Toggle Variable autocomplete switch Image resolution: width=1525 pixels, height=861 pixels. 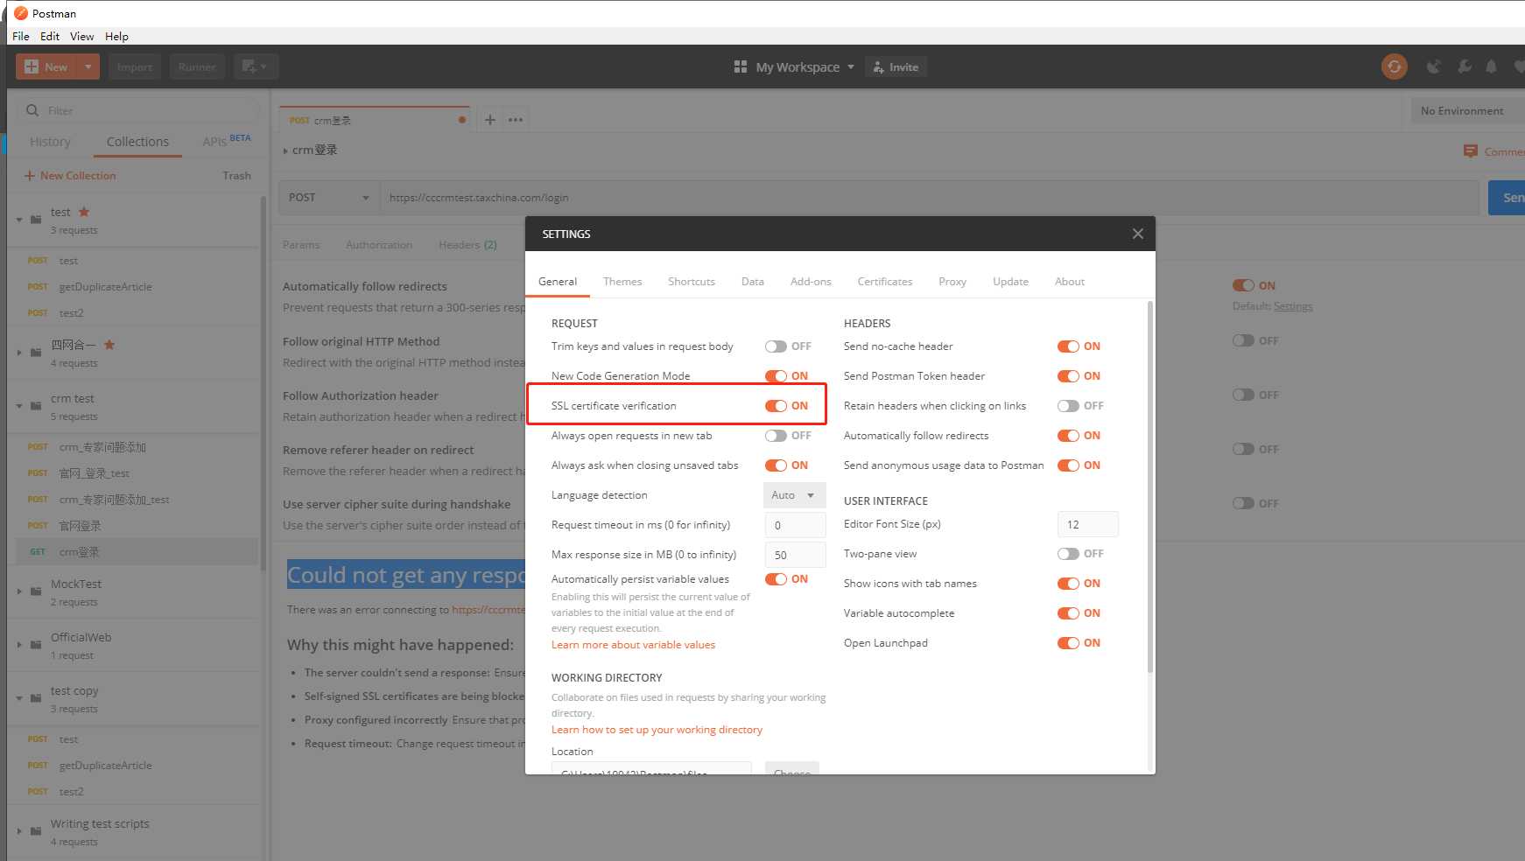tap(1068, 613)
